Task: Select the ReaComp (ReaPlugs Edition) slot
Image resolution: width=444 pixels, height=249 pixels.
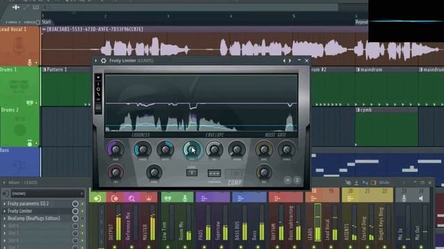Action: coord(34,219)
